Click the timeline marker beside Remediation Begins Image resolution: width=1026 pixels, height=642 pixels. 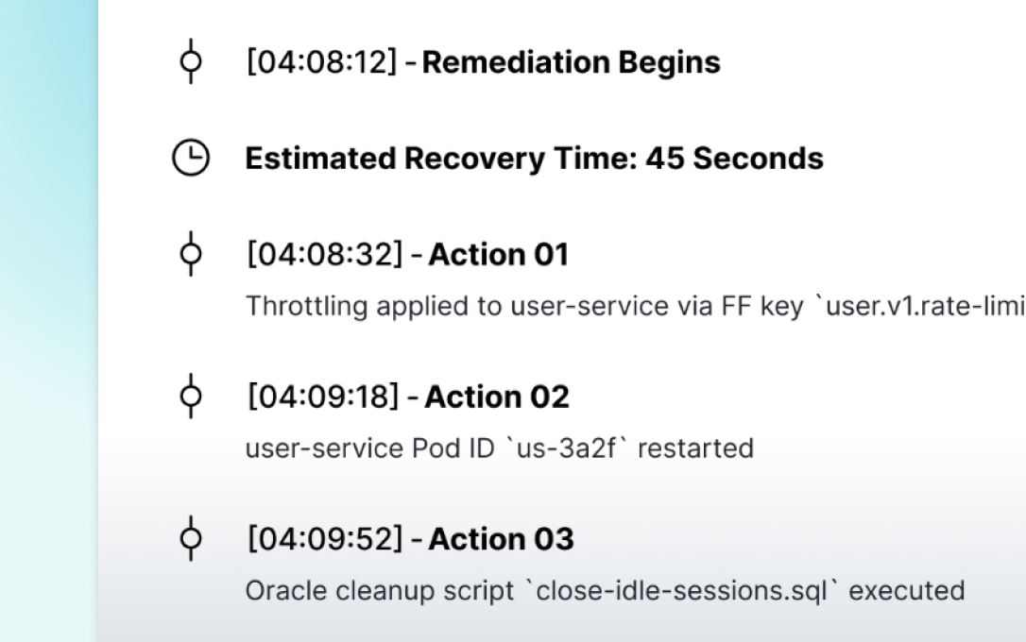click(x=191, y=64)
